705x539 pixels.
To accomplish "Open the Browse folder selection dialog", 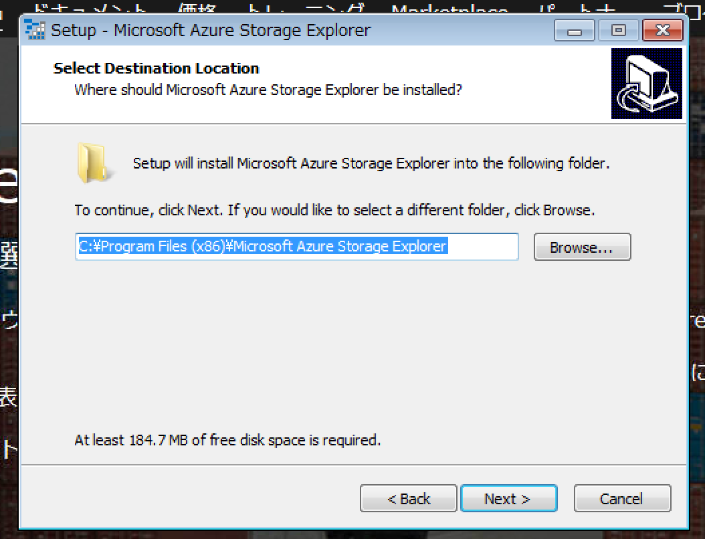I will click(581, 246).
